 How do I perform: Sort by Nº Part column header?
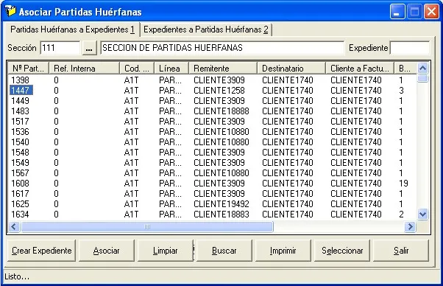[x=28, y=69]
